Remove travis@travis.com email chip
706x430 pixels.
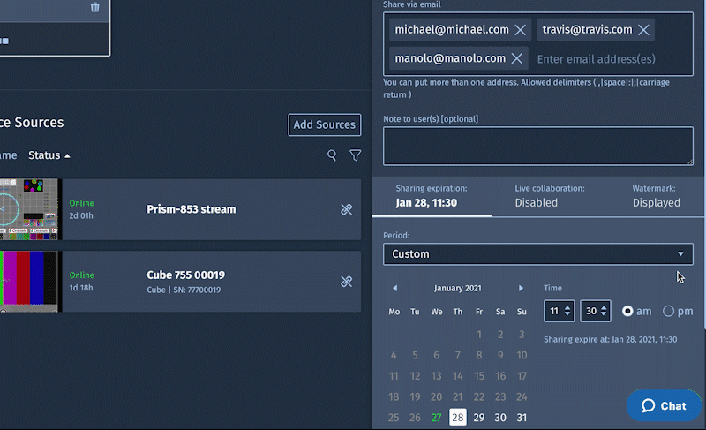(x=643, y=30)
